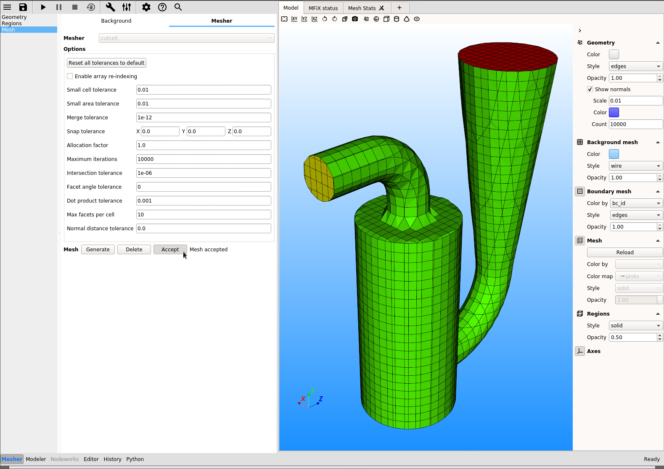Click Reset all tolerances to default
The height and width of the screenshot is (469, 664).
106,63
